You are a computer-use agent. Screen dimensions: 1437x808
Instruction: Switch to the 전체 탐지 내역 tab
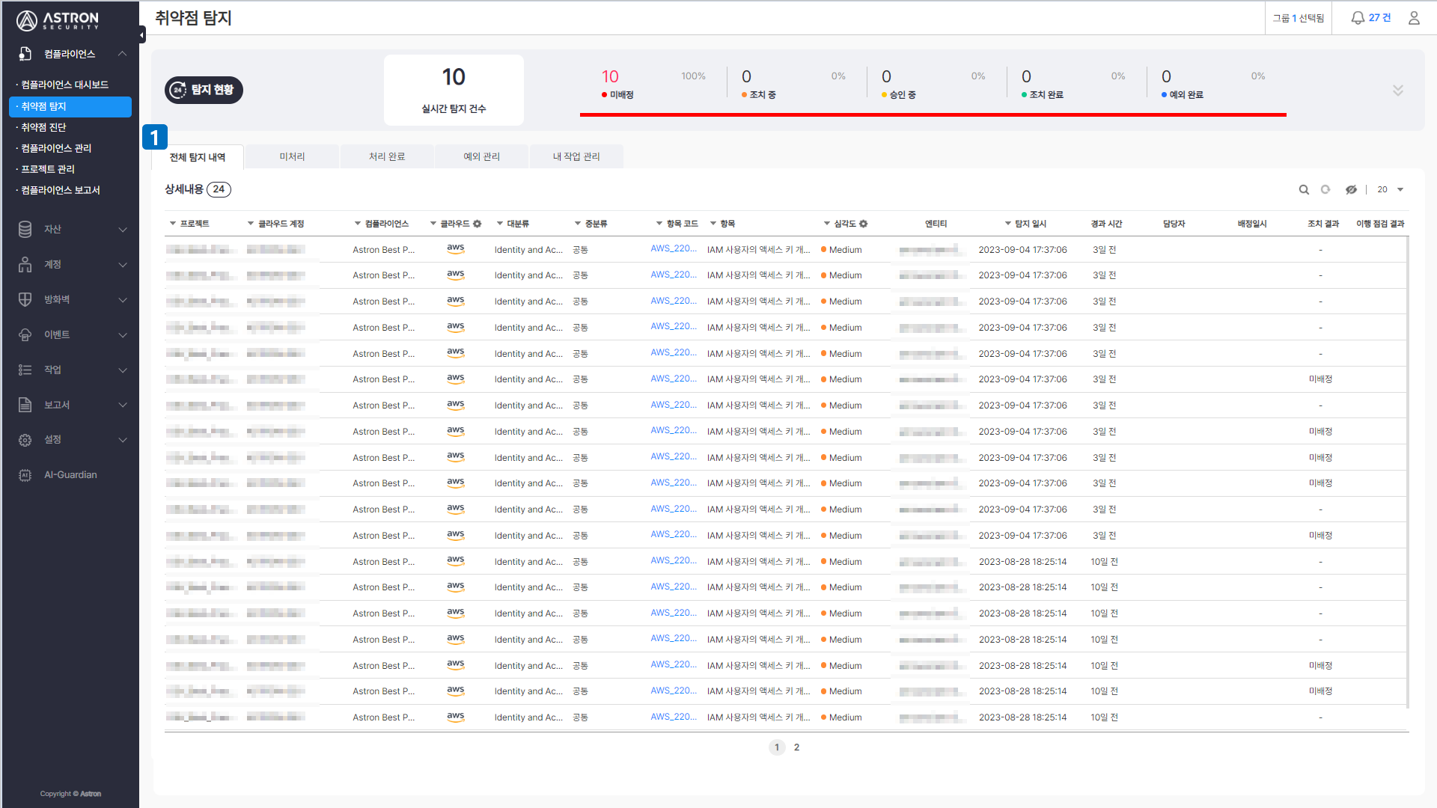click(197, 157)
